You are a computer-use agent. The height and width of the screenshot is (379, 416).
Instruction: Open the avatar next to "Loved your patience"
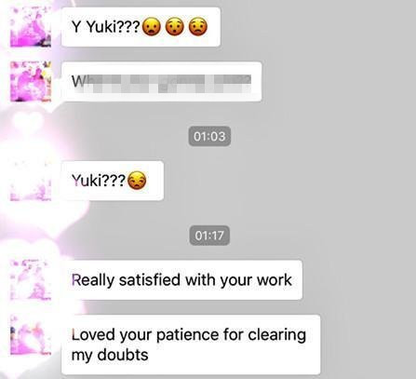pyautogui.click(x=31, y=334)
